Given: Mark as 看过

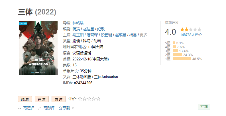Looking at the screenshot, I should (58, 99).
